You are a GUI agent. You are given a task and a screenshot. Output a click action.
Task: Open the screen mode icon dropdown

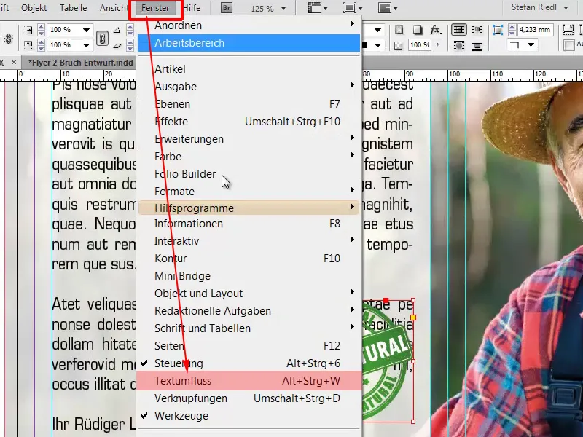(353, 8)
